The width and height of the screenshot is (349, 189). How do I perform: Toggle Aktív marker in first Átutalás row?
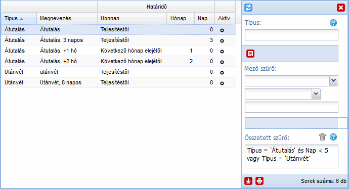tap(222, 30)
